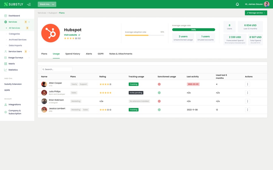Open actions menu for Allan Cooper

click(247, 84)
